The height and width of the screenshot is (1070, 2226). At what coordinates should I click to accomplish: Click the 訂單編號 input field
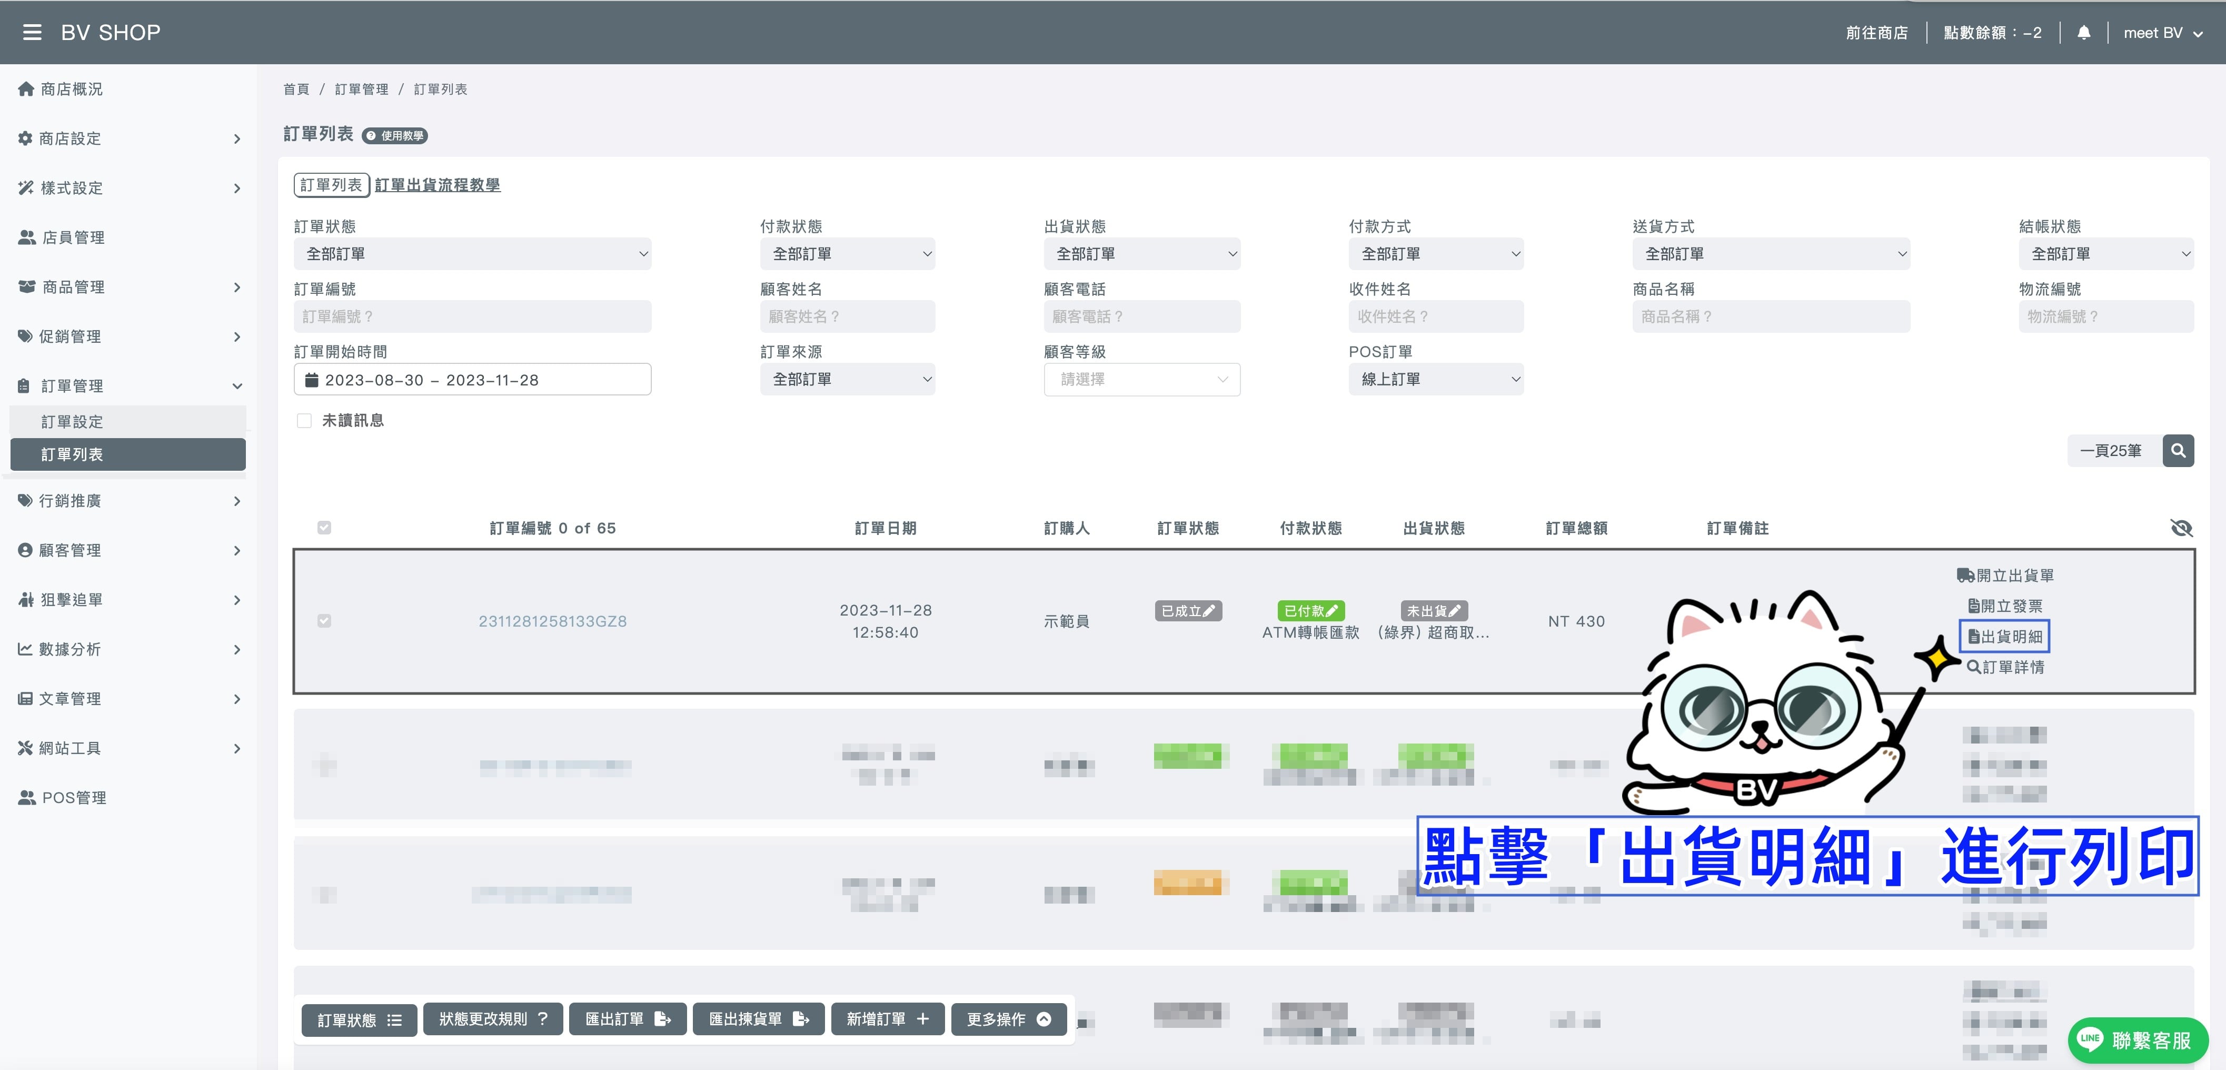click(473, 316)
